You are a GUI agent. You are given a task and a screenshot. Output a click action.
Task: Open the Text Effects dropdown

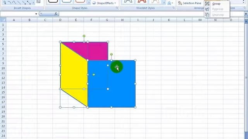point(170,3)
